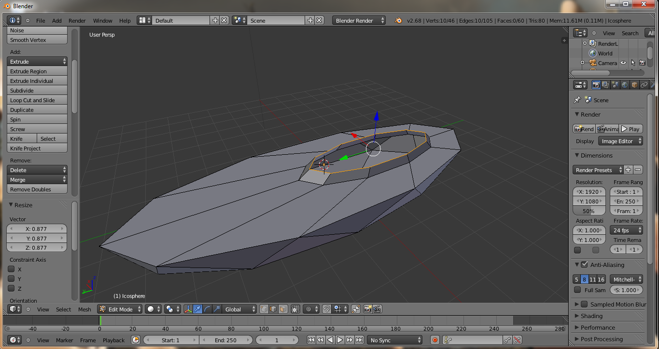The width and height of the screenshot is (659, 349).
Task: Expand the Performance panel
Action: (x=598, y=327)
